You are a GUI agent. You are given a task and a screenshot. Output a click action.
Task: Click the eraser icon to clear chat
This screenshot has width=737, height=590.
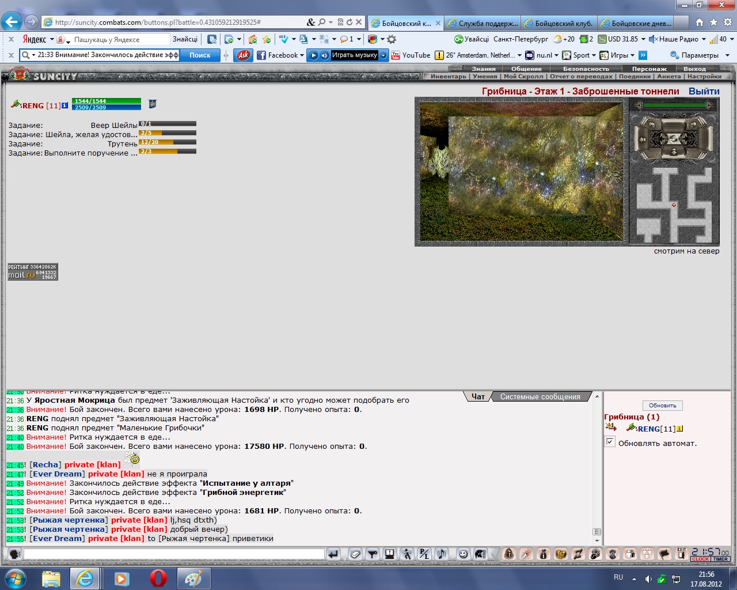(x=355, y=554)
